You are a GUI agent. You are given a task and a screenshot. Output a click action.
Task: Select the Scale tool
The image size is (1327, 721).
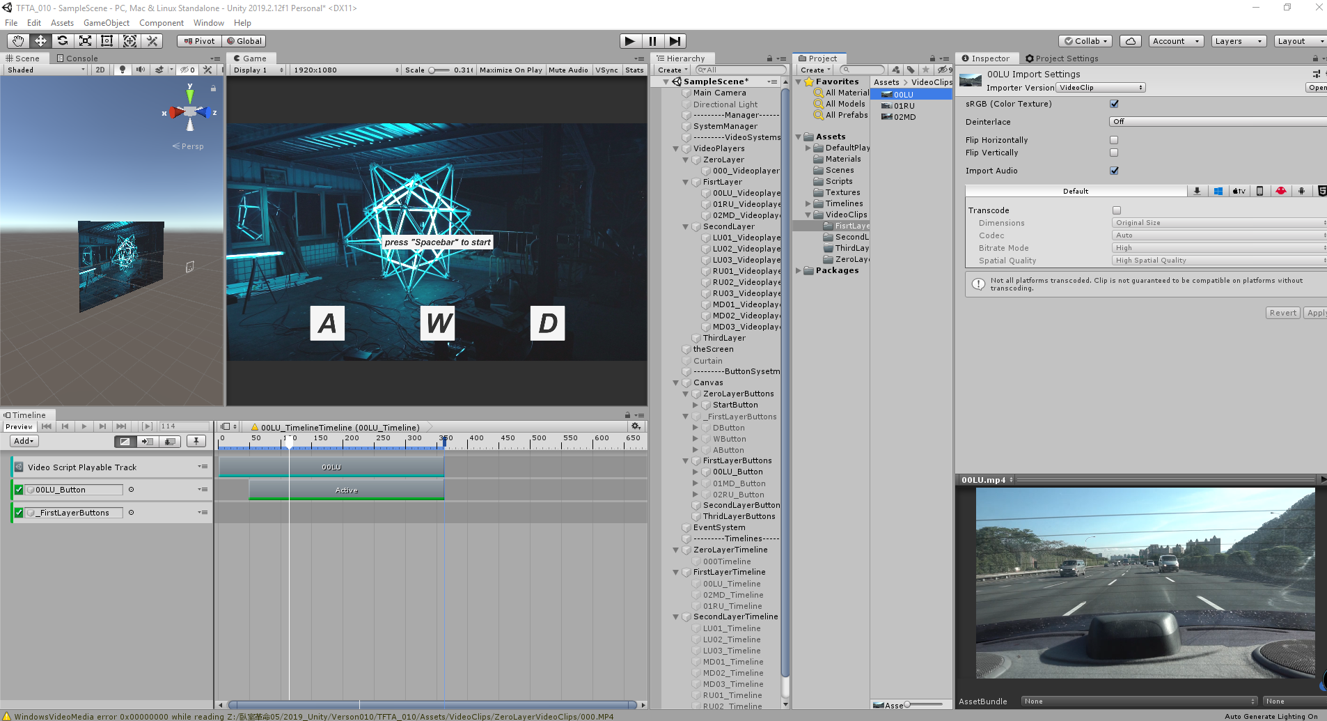[x=85, y=41]
